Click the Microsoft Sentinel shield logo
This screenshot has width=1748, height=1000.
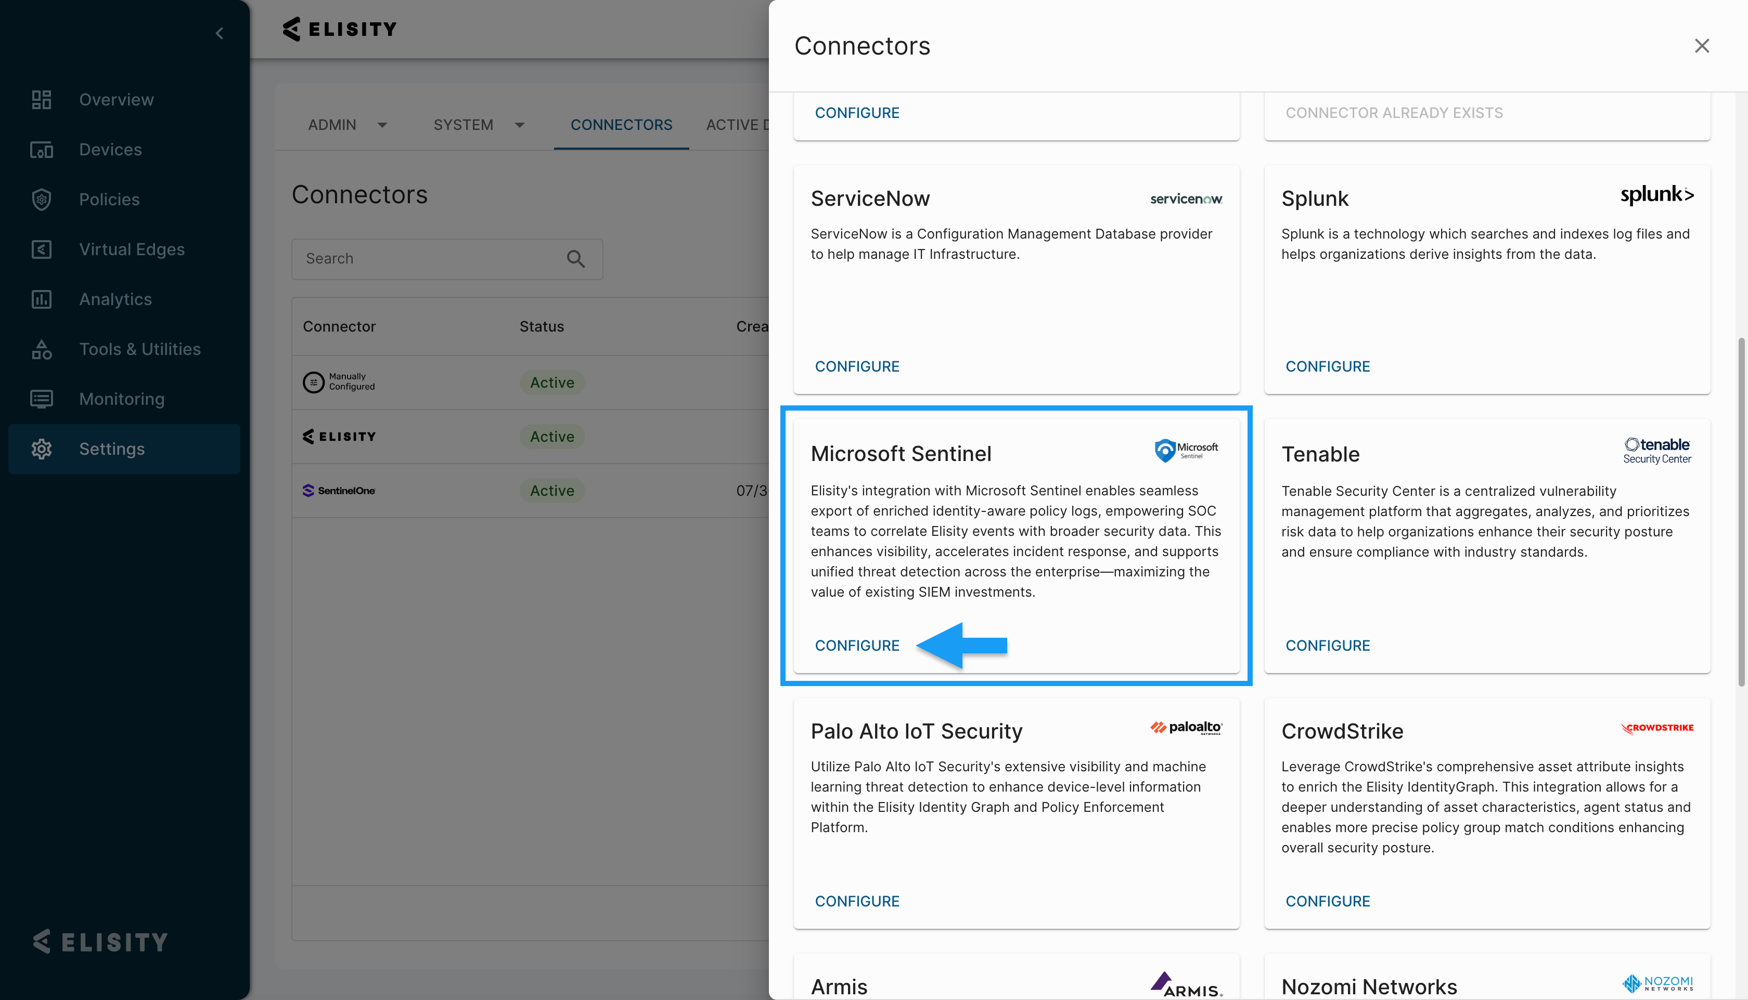(1187, 451)
